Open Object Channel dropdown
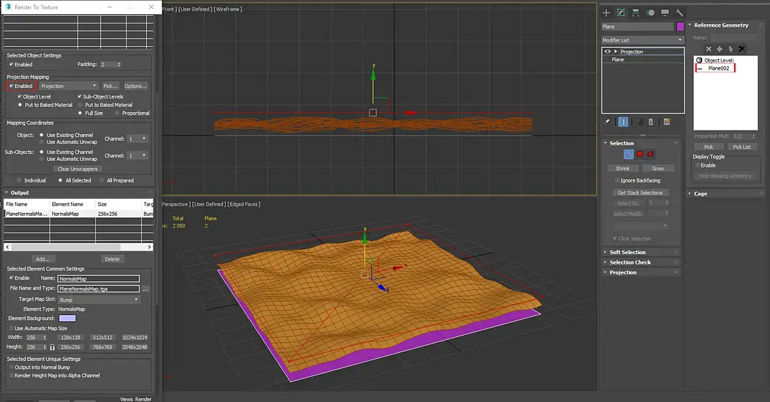This screenshot has height=402, width=770. [x=137, y=139]
